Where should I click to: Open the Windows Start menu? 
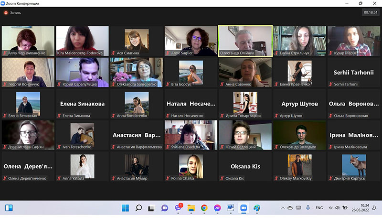click(x=126, y=208)
